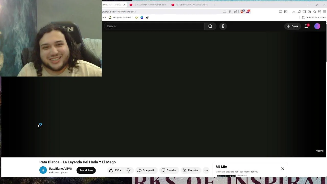Click the Mi Mix playlist heading
Screen dimensions: 327x184
point(221,167)
